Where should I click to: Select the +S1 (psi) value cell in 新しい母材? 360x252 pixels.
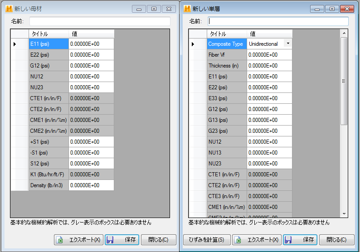point(92,142)
